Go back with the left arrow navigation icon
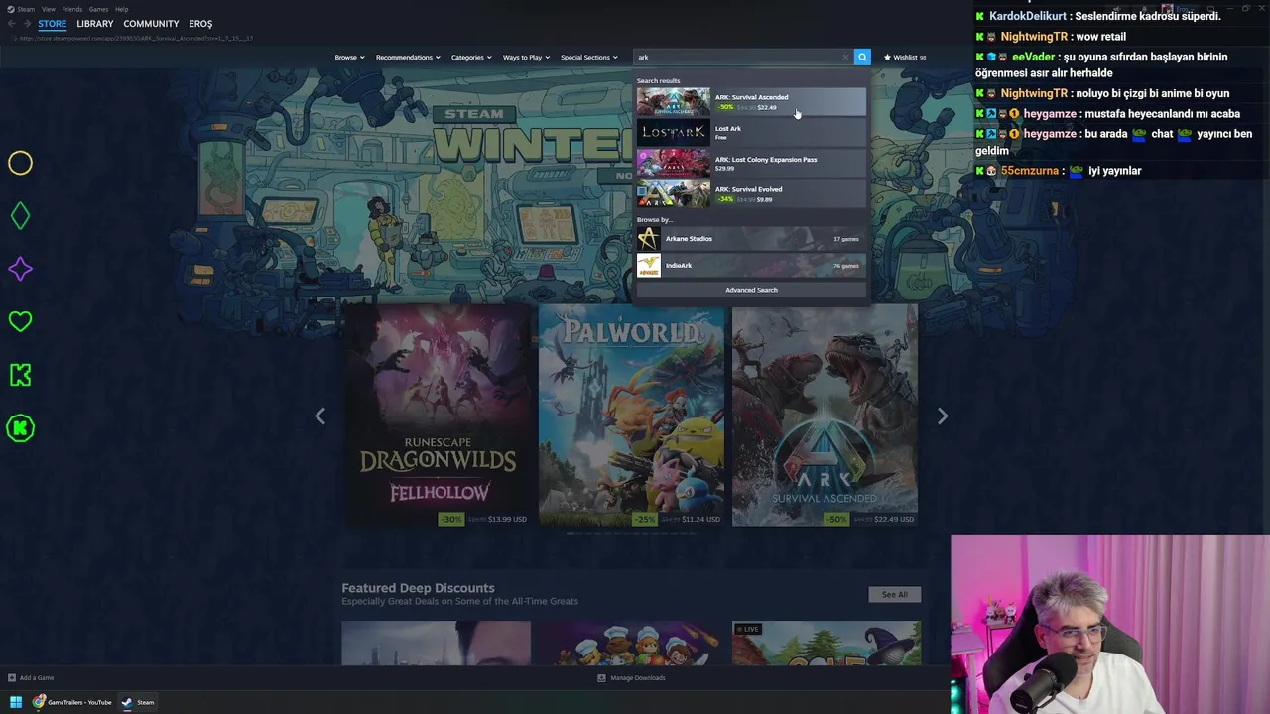The height and width of the screenshot is (714, 1270). [x=12, y=24]
